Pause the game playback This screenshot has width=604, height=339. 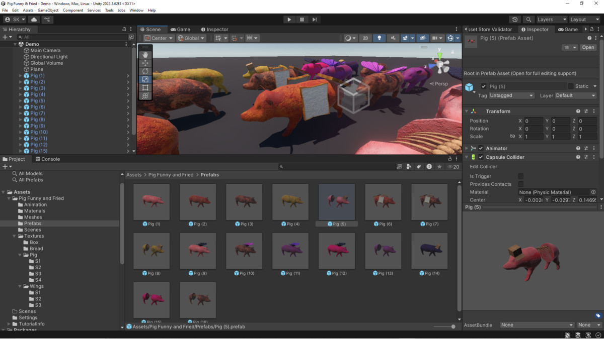pos(302,20)
